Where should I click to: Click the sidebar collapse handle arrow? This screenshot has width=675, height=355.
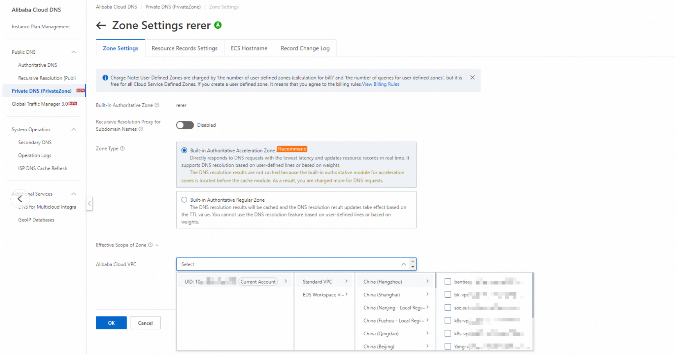coord(89,203)
